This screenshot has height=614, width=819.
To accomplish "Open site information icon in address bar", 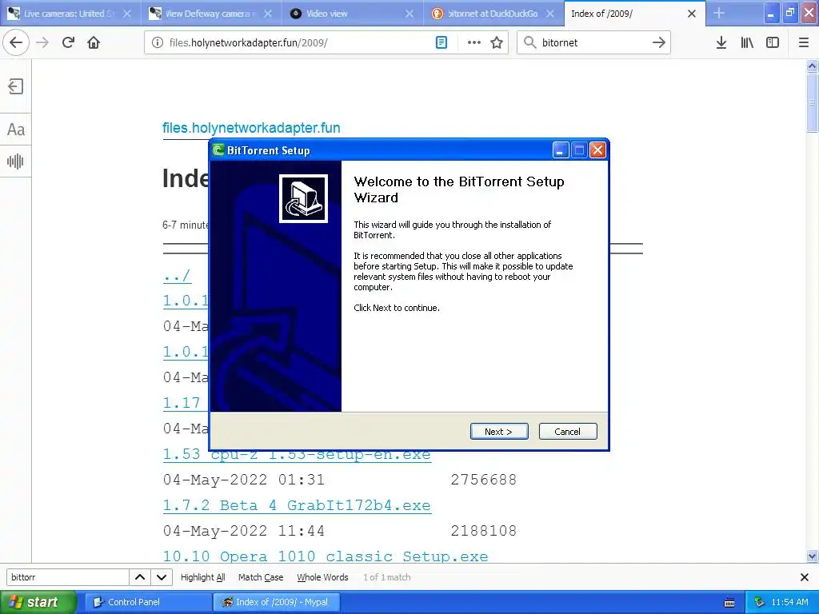I will pyautogui.click(x=158, y=43).
